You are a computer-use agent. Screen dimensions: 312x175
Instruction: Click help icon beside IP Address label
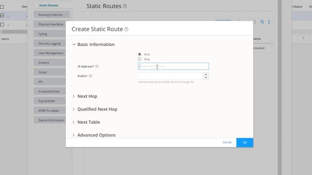[x=97, y=67]
